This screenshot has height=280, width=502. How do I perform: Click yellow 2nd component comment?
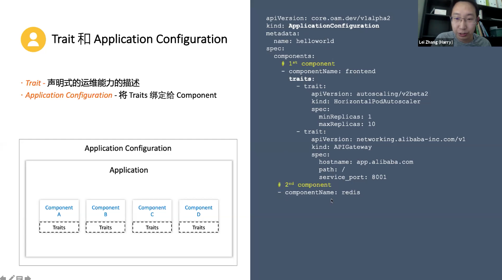pyautogui.click(x=305, y=184)
